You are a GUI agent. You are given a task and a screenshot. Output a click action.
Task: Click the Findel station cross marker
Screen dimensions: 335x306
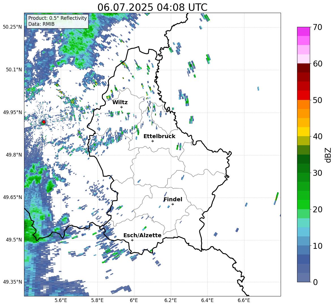coord(173,204)
